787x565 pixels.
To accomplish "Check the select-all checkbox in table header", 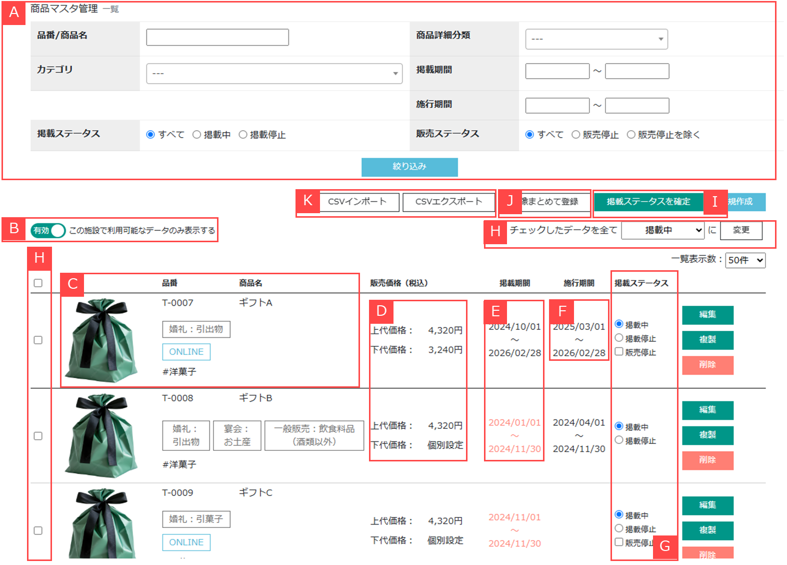I will (x=38, y=283).
